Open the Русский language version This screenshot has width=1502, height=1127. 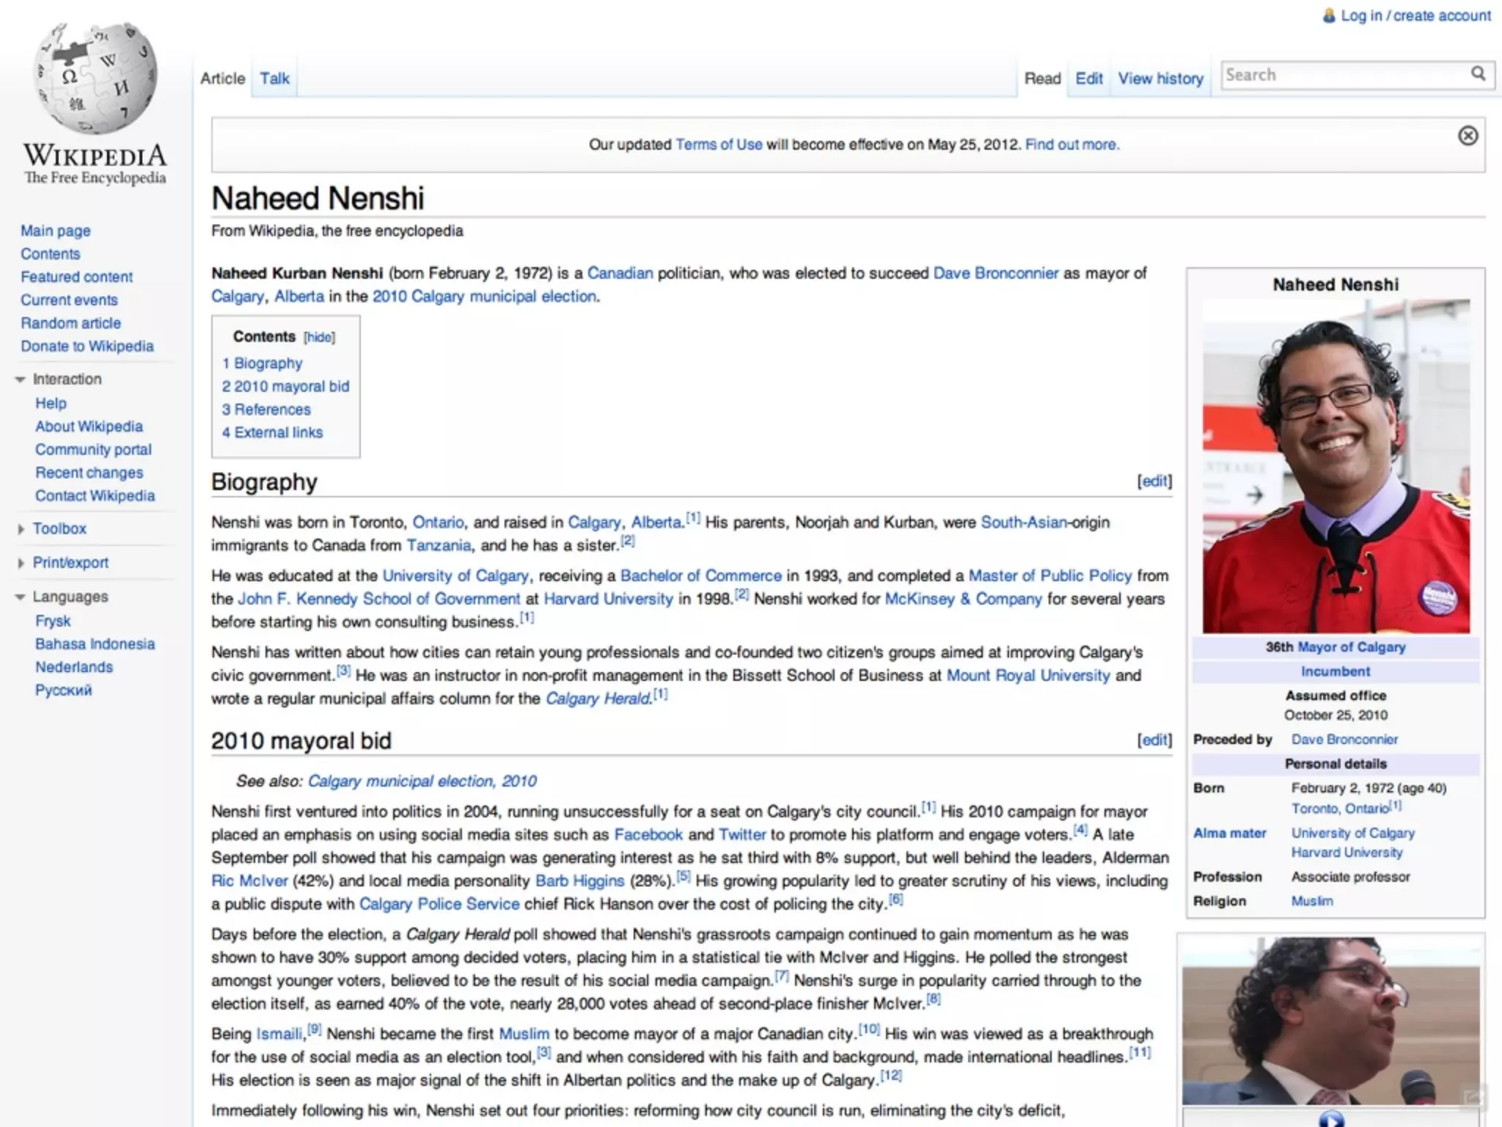click(64, 690)
